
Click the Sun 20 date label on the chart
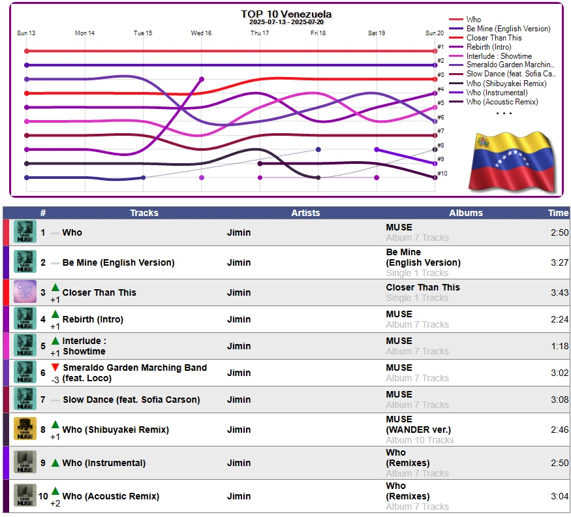coord(435,33)
